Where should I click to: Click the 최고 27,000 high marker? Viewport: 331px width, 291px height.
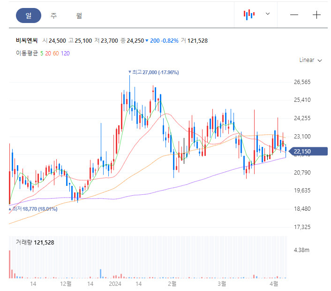tap(154, 72)
